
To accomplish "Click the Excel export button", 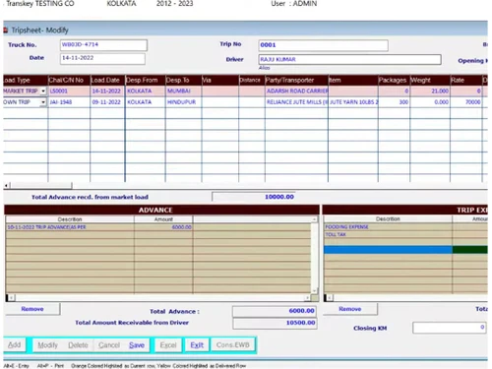I will pos(168,345).
